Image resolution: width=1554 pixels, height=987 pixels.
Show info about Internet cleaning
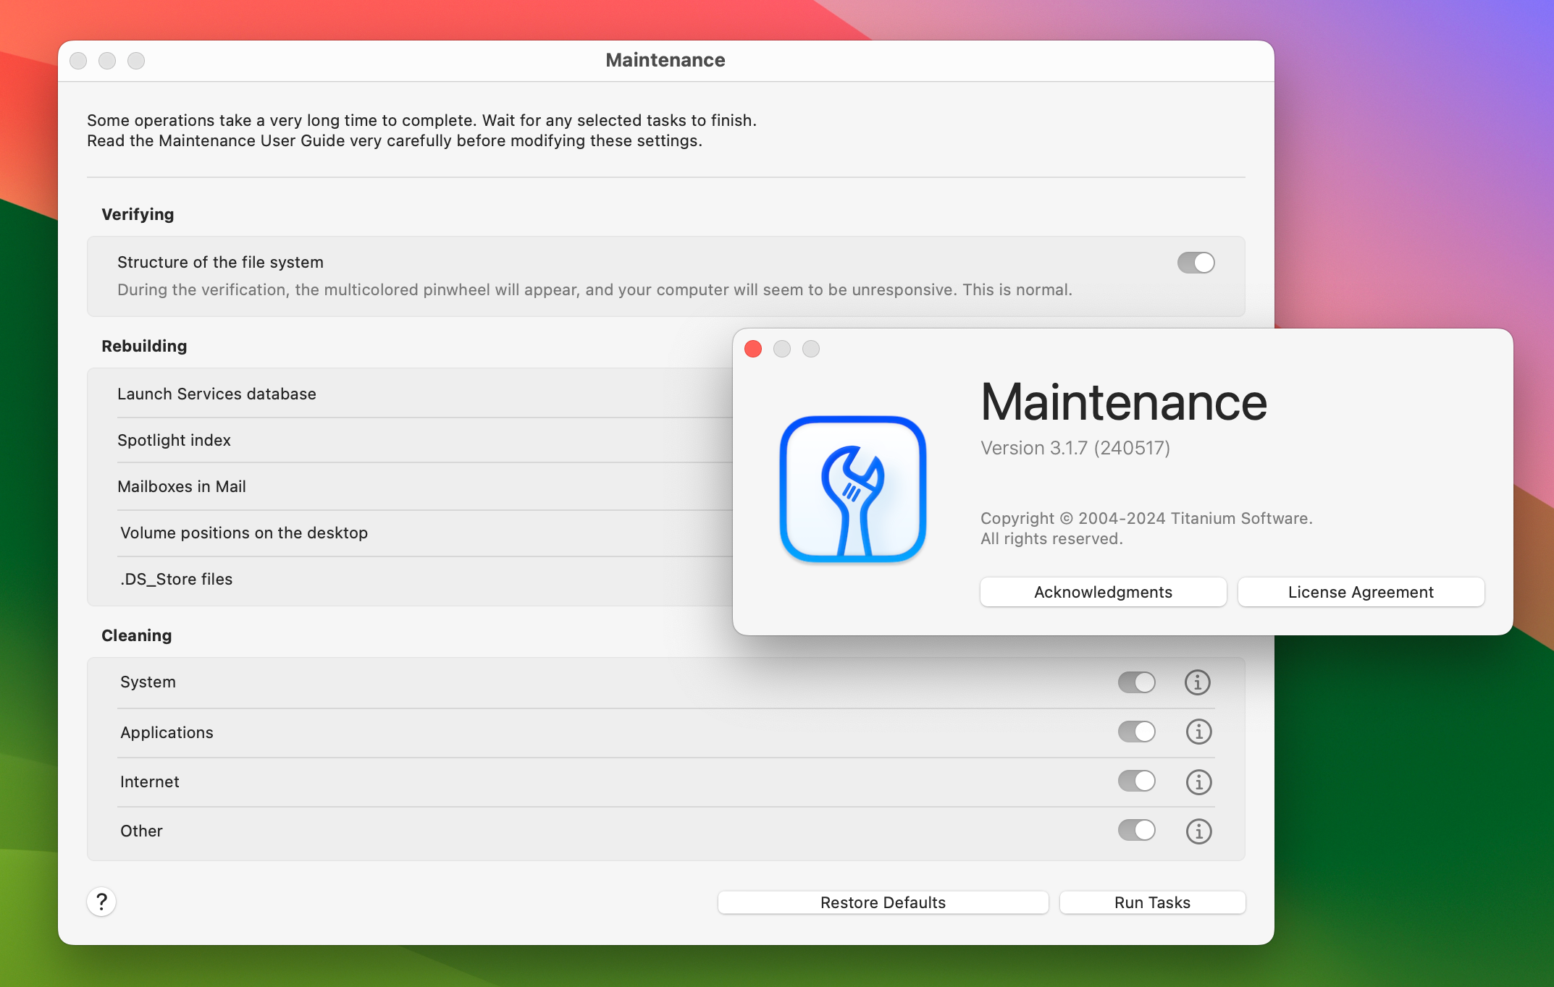click(1199, 781)
